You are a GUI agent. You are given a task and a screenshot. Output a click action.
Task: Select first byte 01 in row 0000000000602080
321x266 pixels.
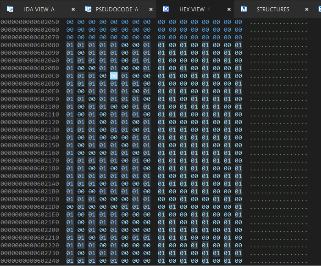pyautogui.click(x=70, y=45)
